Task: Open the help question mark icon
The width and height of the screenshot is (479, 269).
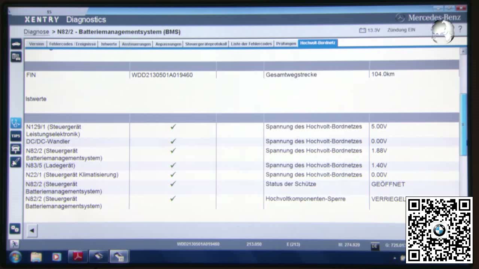Action: (460, 29)
